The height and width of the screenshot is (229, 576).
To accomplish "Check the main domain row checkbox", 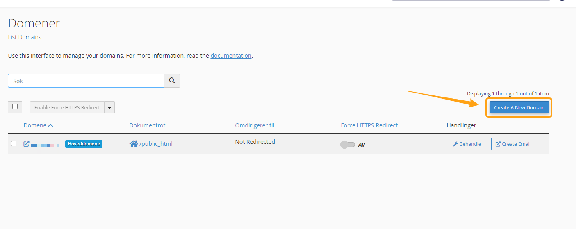I will point(14,144).
